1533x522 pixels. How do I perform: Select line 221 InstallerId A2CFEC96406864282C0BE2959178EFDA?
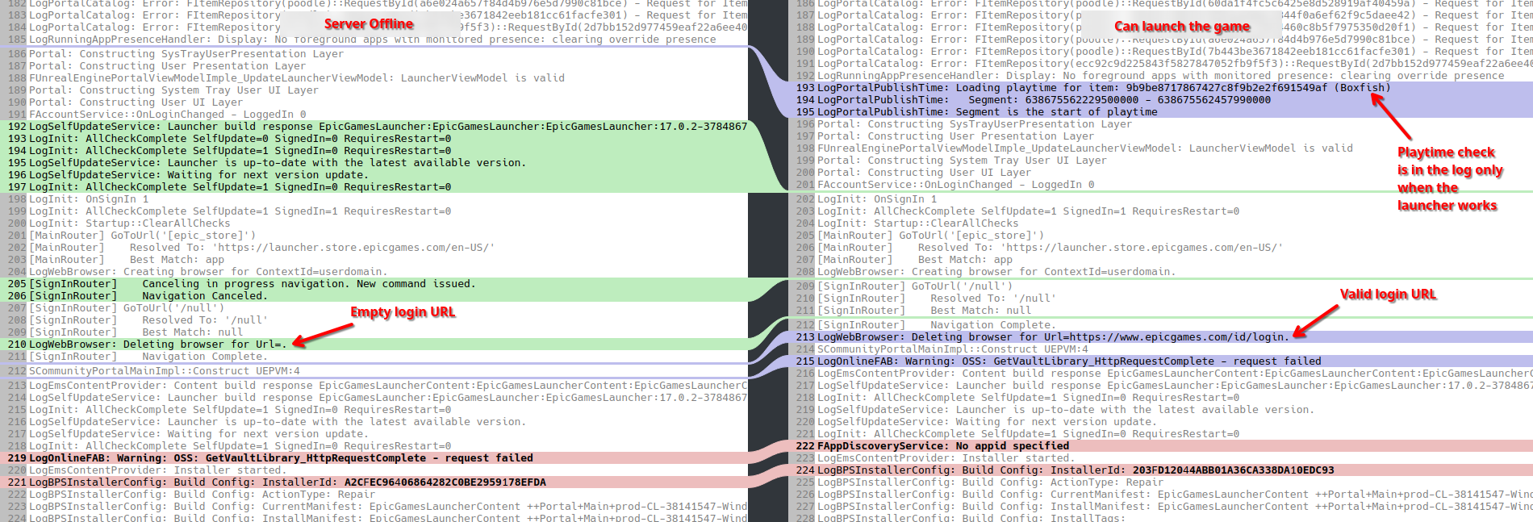(287, 482)
